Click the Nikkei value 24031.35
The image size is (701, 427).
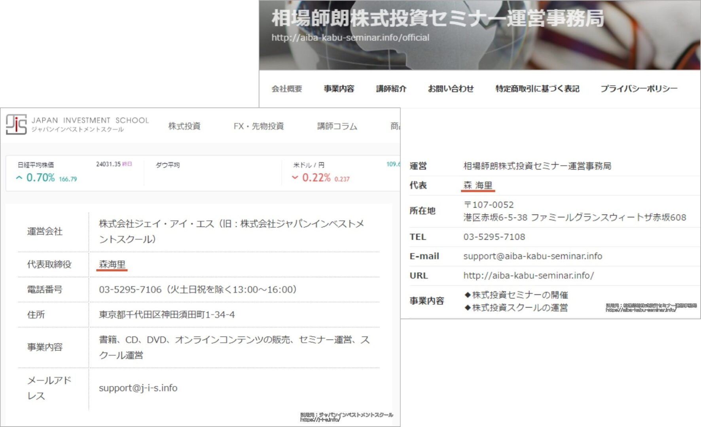pos(108,164)
